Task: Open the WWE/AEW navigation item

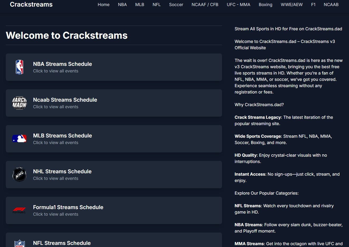Action: pyautogui.click(x=292, y=4)
